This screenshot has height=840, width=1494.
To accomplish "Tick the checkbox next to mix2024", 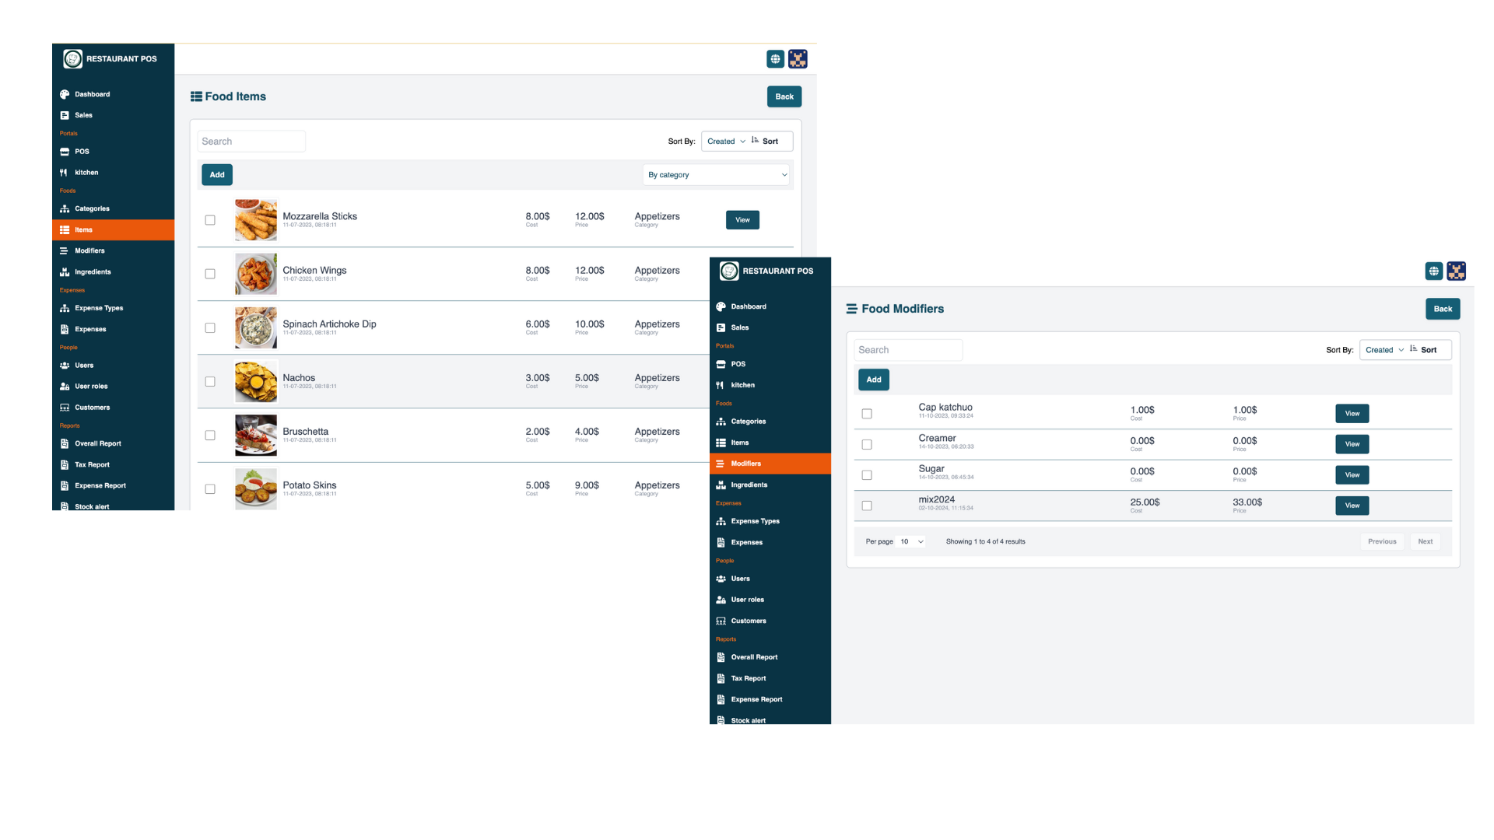I will (x=867, y=506).
